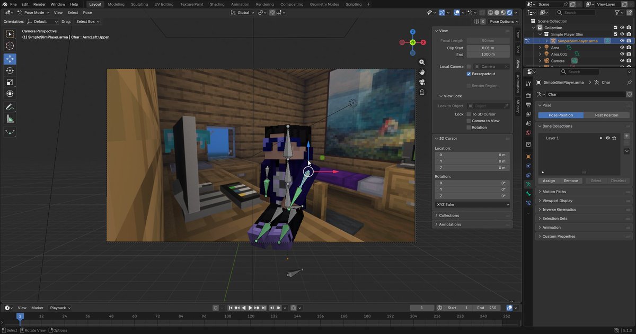Screen dimensions: 636x334
Task: Select the Breakdowner pose tool
Action: point(10,132)
